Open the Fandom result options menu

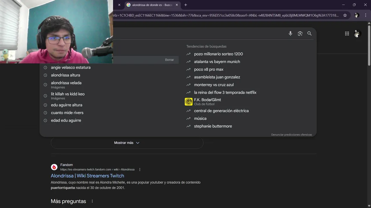tap(140, 170)
